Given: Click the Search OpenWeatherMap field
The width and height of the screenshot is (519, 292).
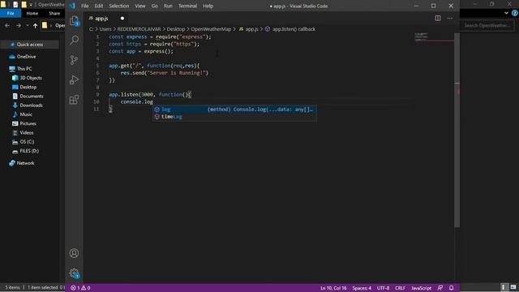Looking at the screenshot, I should coord(487,25).
